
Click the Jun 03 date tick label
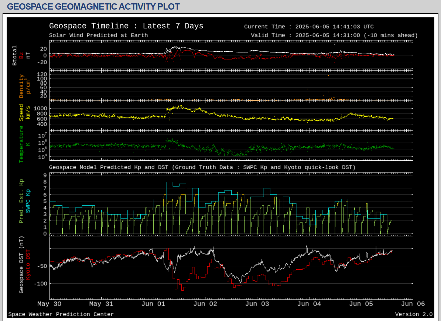pyautogui.click(x=257, y=304)
